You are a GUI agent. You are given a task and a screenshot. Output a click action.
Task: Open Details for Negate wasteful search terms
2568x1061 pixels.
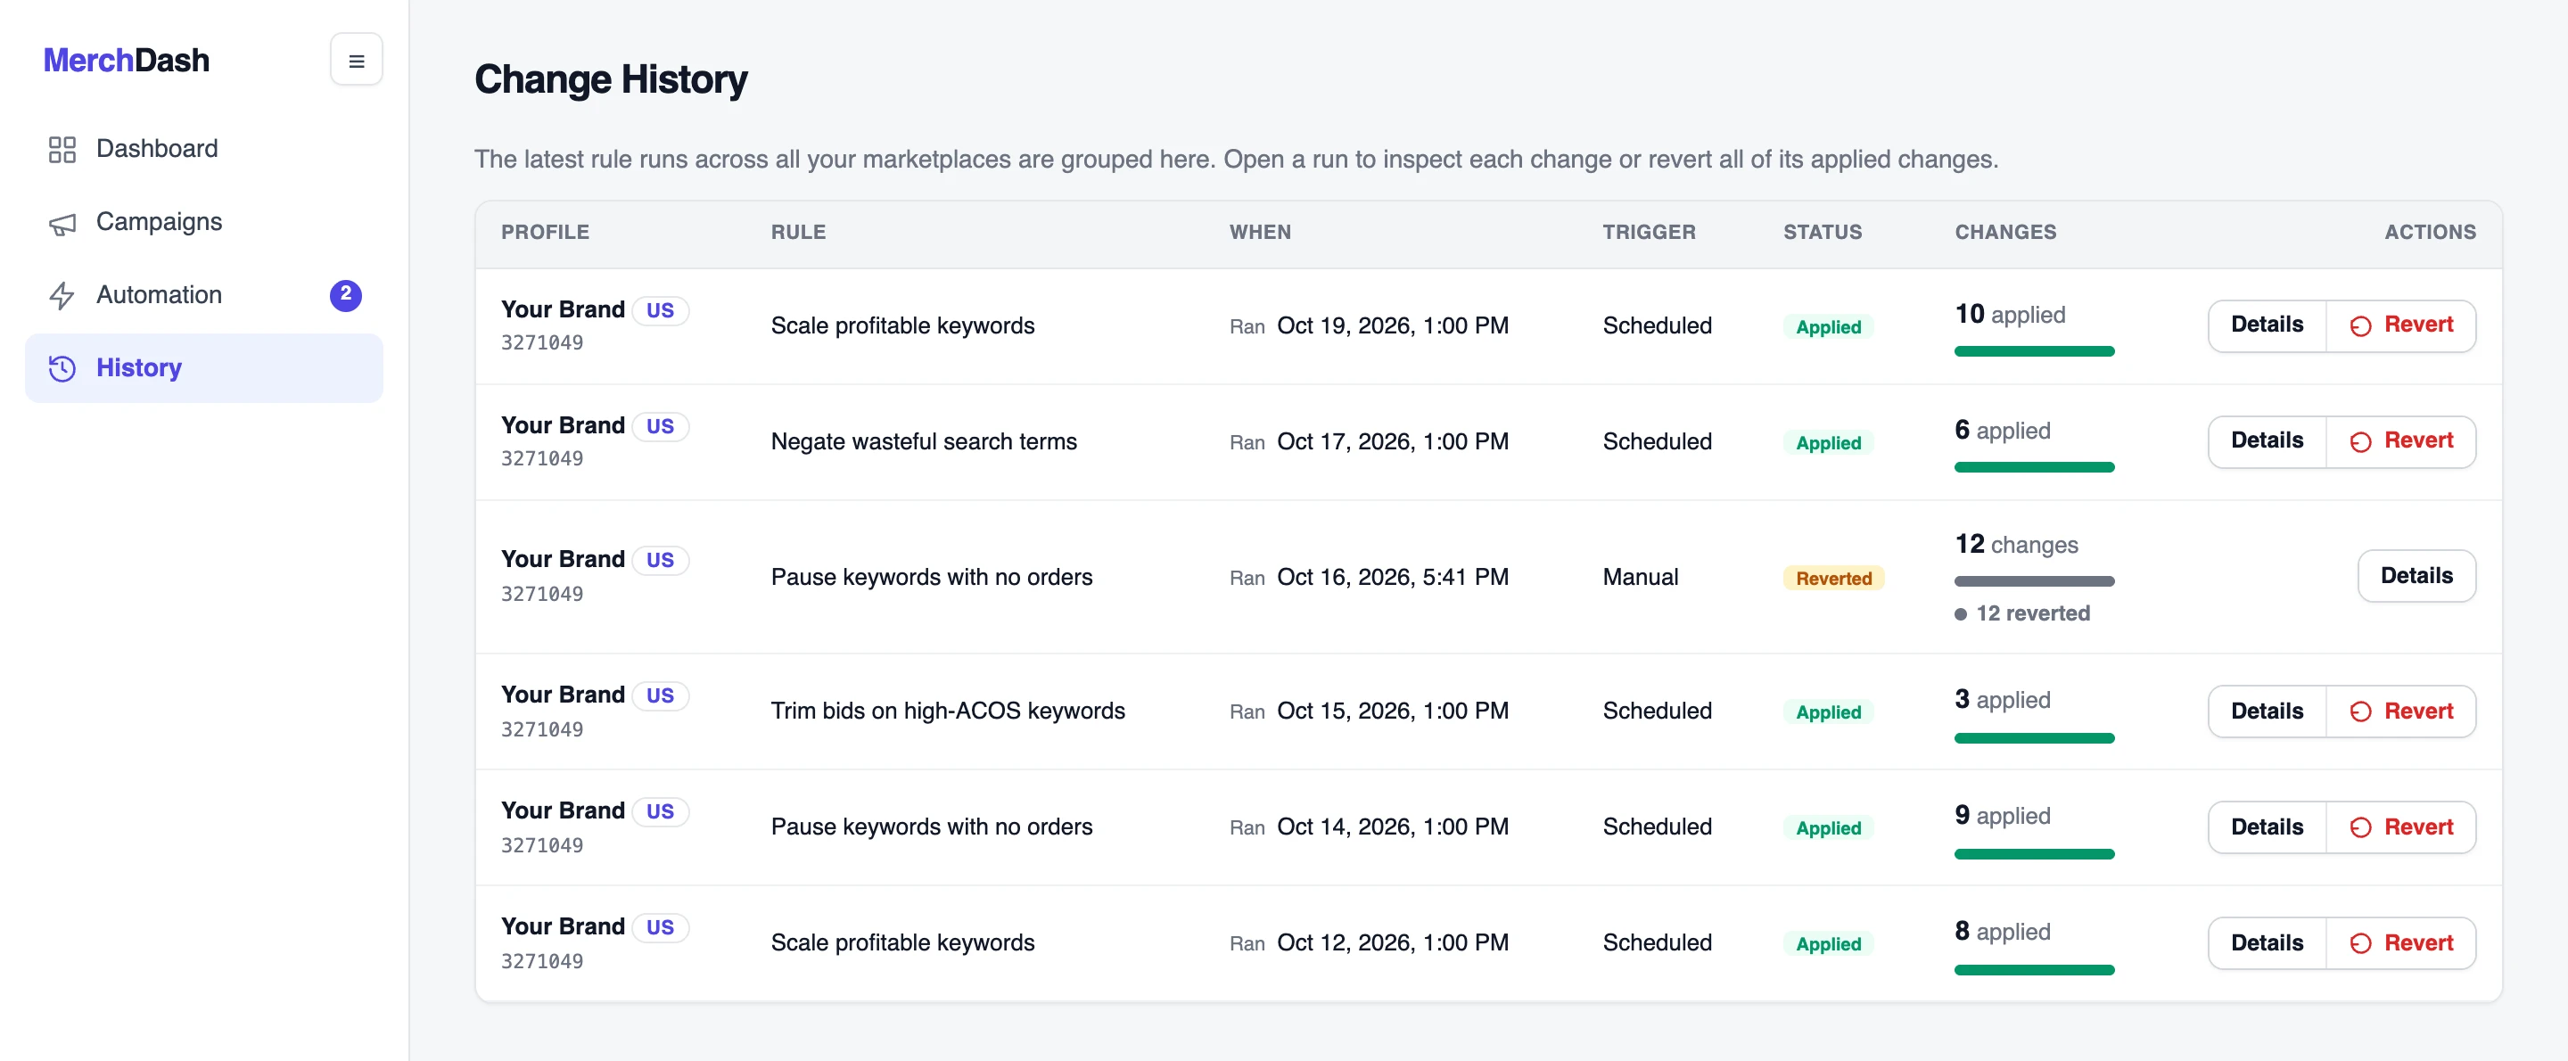[x=2266, y=440]
